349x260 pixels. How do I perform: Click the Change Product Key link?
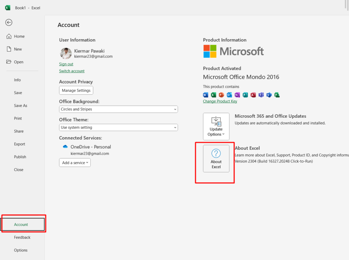click(x=220, y=101)
